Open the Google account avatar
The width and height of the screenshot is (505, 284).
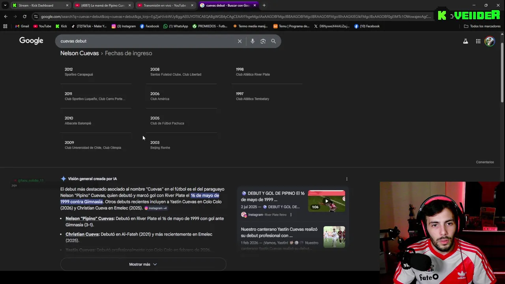coord(490,41)
